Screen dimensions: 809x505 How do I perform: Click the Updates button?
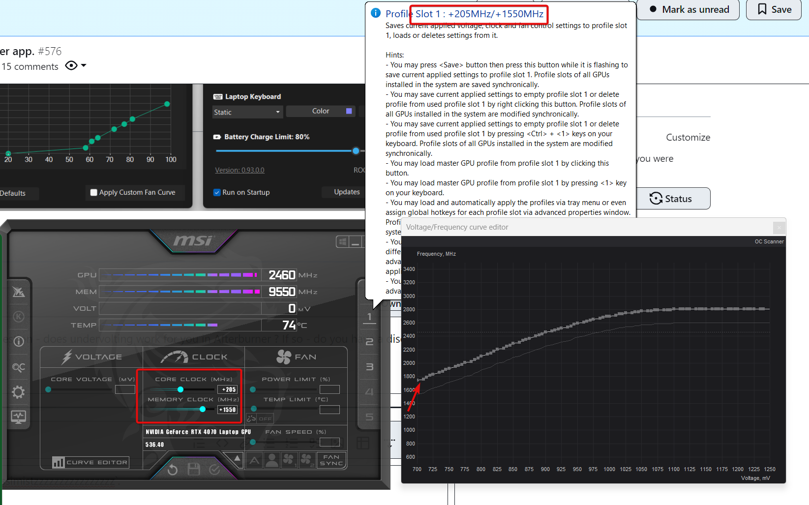coord(346,192)
